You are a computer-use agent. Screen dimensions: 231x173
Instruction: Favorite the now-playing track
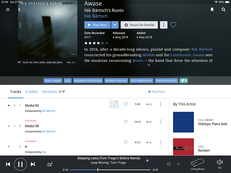tap(169, 164)
